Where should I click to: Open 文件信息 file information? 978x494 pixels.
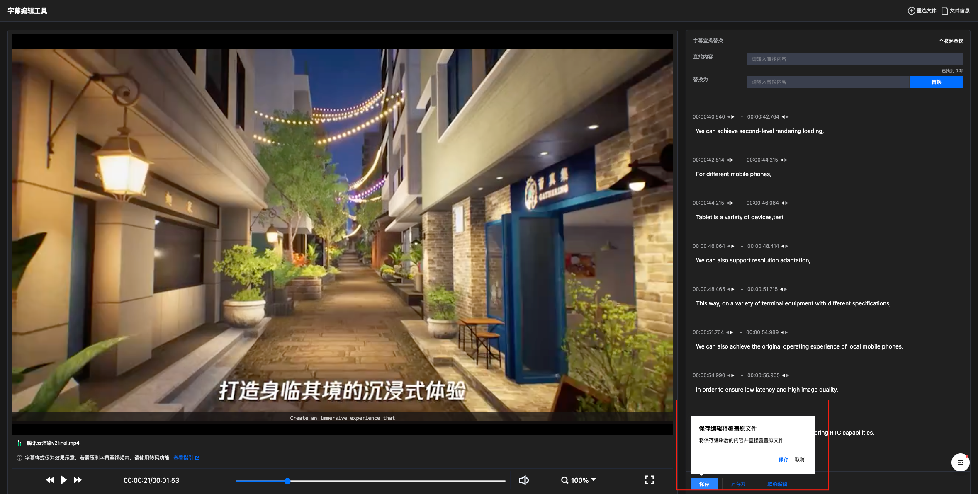coord(956,11)
